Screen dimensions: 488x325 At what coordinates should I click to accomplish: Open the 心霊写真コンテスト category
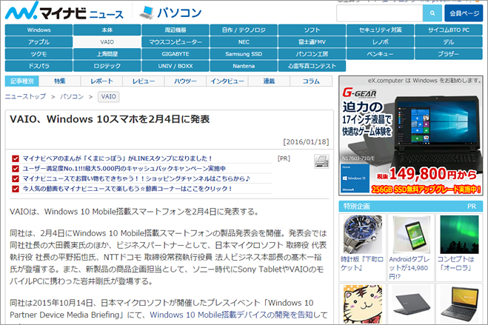pyautogui.click(x=312, y=66)
